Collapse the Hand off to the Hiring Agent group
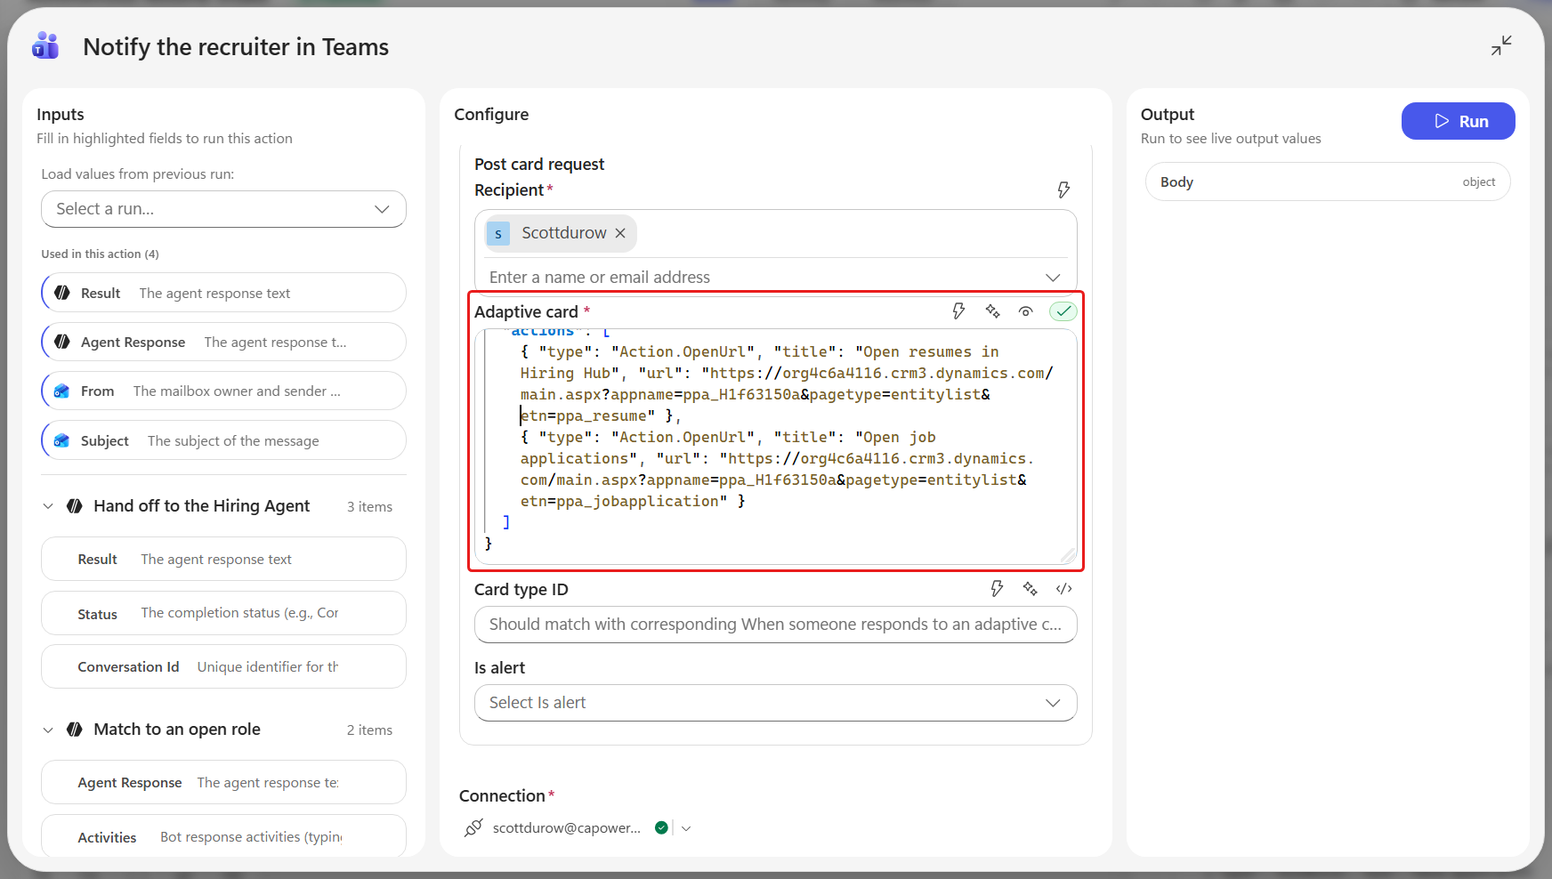 click(48, 506)
